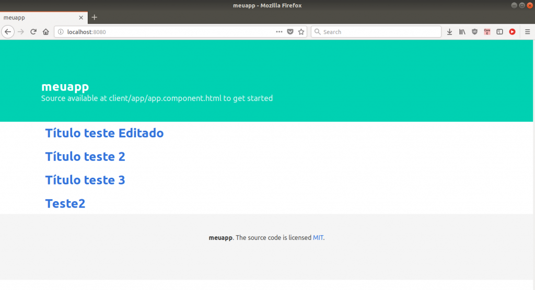Open a new tab with the plus button
Viewport: 535px width, 290px height.
pyautogui.click(x=95, y=17)
